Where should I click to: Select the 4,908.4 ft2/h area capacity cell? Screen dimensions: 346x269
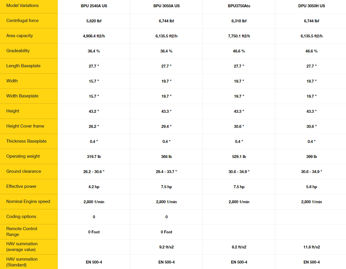click(x=94, y=36)
